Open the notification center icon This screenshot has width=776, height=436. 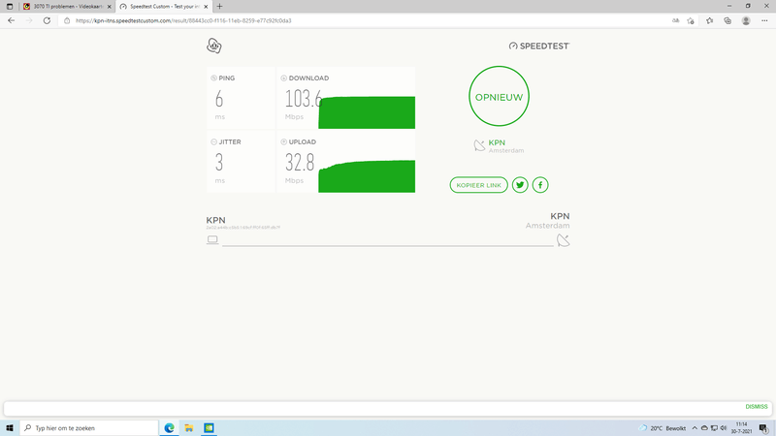763,428
